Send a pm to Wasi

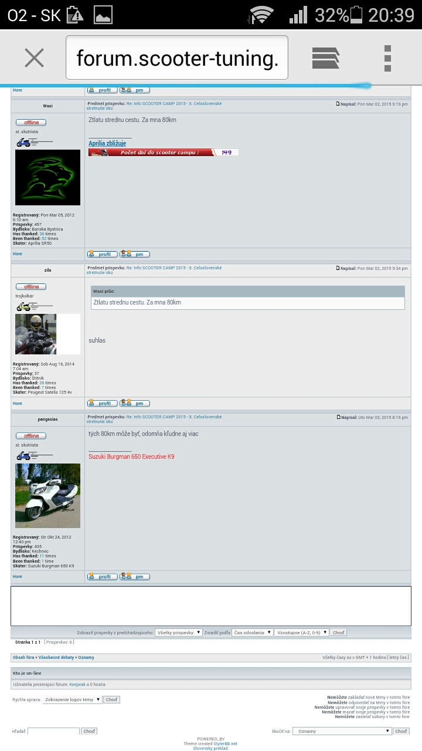click(135, 254)
